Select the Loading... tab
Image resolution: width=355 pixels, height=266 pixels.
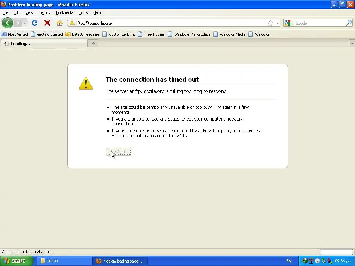(x=44, y=44)
